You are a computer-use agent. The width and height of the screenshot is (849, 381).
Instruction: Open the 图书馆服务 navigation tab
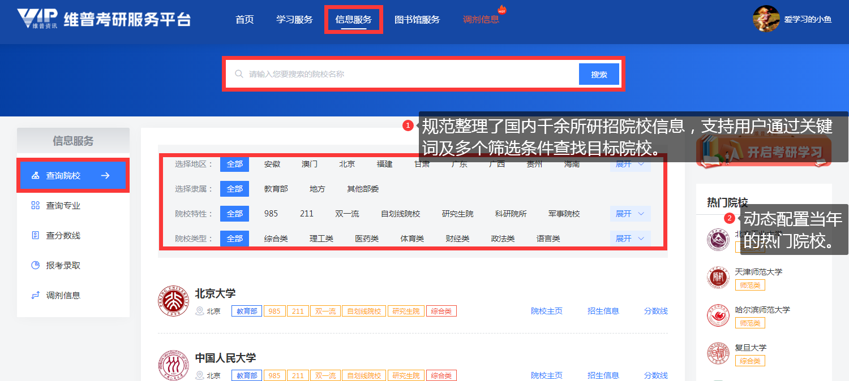417,19
